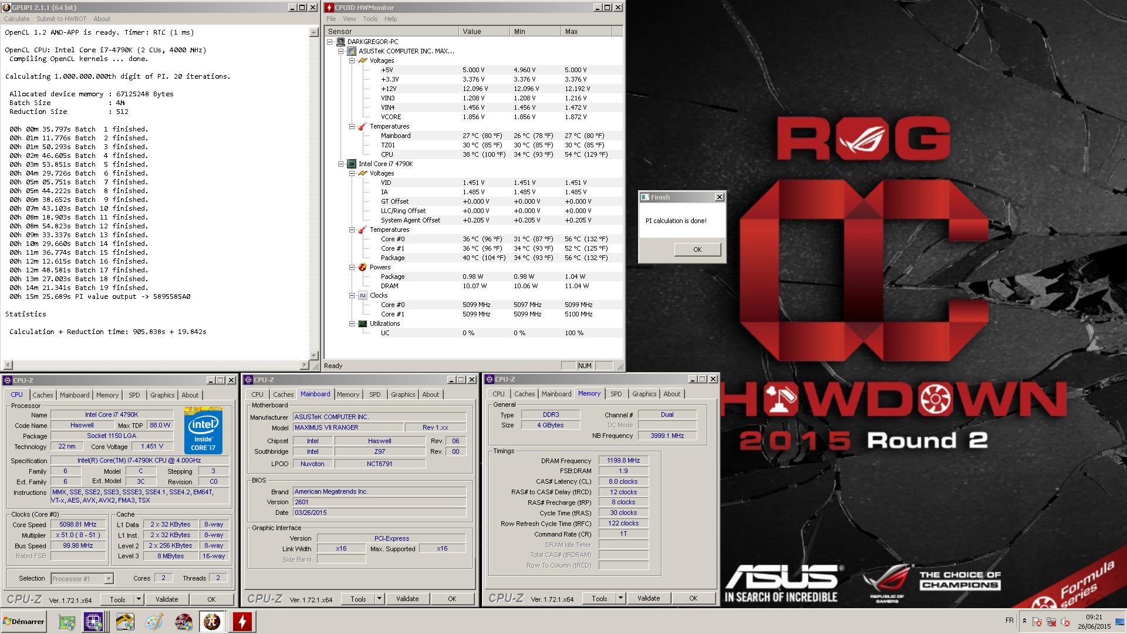The width and height of the screenshot is (1127, 634).
Task: Switch to Caches tab in left CPU-Z window
Action: 42,395
